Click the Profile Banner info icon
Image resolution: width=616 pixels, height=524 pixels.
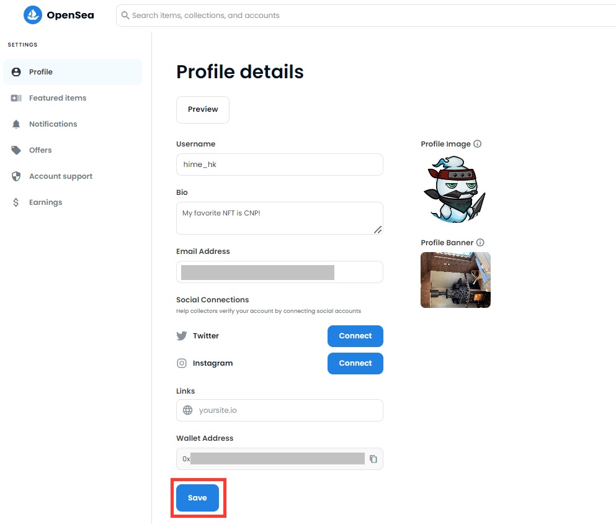480,243
